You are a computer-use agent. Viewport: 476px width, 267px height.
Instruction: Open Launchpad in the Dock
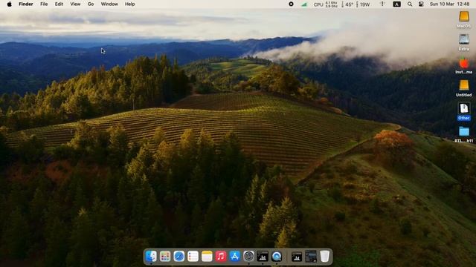pos(165,257)
